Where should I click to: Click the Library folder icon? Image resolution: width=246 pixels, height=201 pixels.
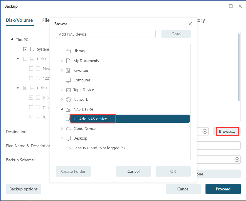68,51
